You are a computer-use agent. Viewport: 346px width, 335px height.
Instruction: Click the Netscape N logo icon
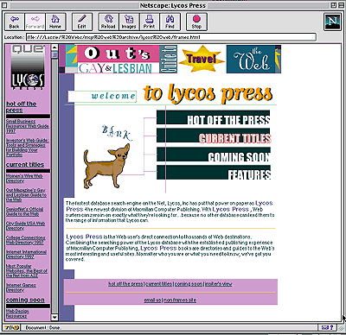coord(332,22)
